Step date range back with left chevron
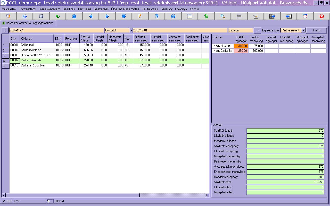The height and width of the screenshot is (206, 330). pos(5,30)
